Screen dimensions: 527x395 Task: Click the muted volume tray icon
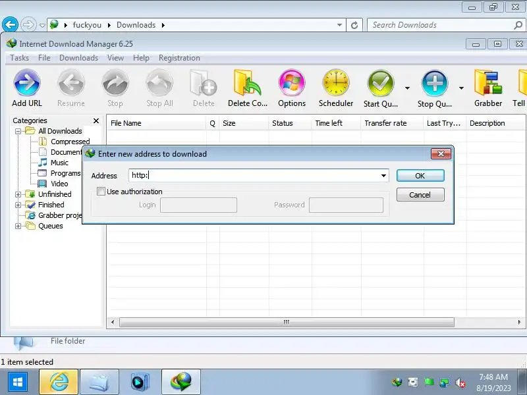(x=460, y=382)
